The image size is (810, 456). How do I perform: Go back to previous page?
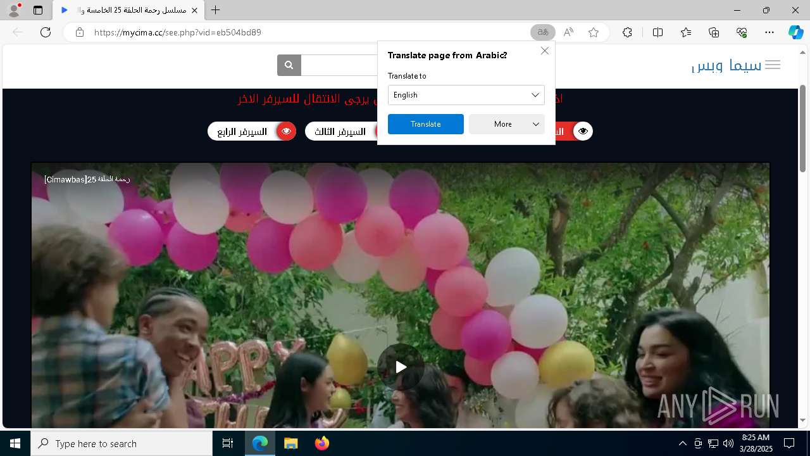tap(18, 32)
